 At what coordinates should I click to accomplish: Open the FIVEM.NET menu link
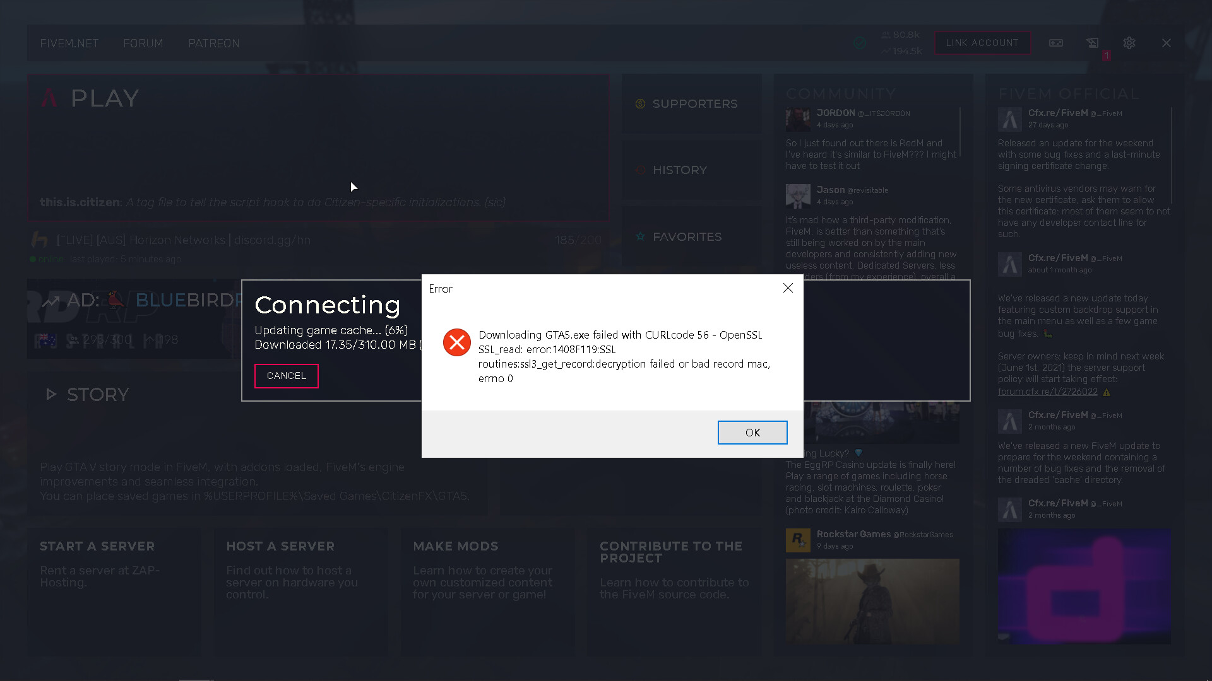[69, 44]
